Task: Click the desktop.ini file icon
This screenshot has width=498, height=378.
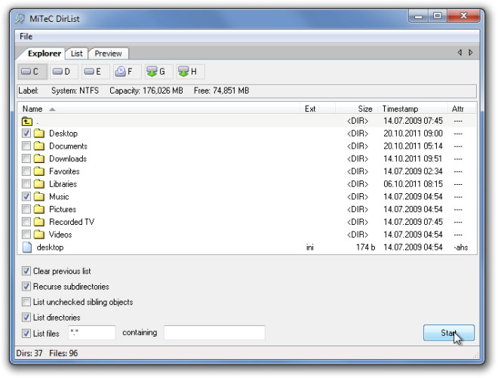Action: [27, 247]
